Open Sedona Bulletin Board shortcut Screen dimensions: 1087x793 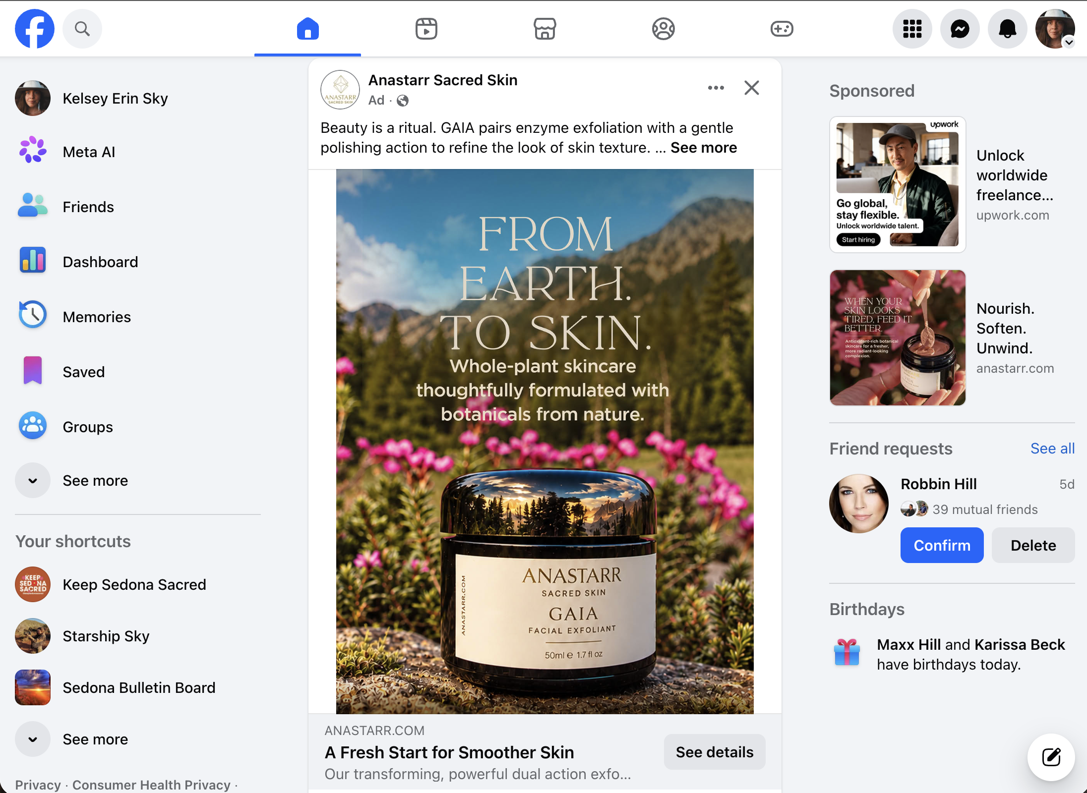pyautogui.click(x=138, y=687)
